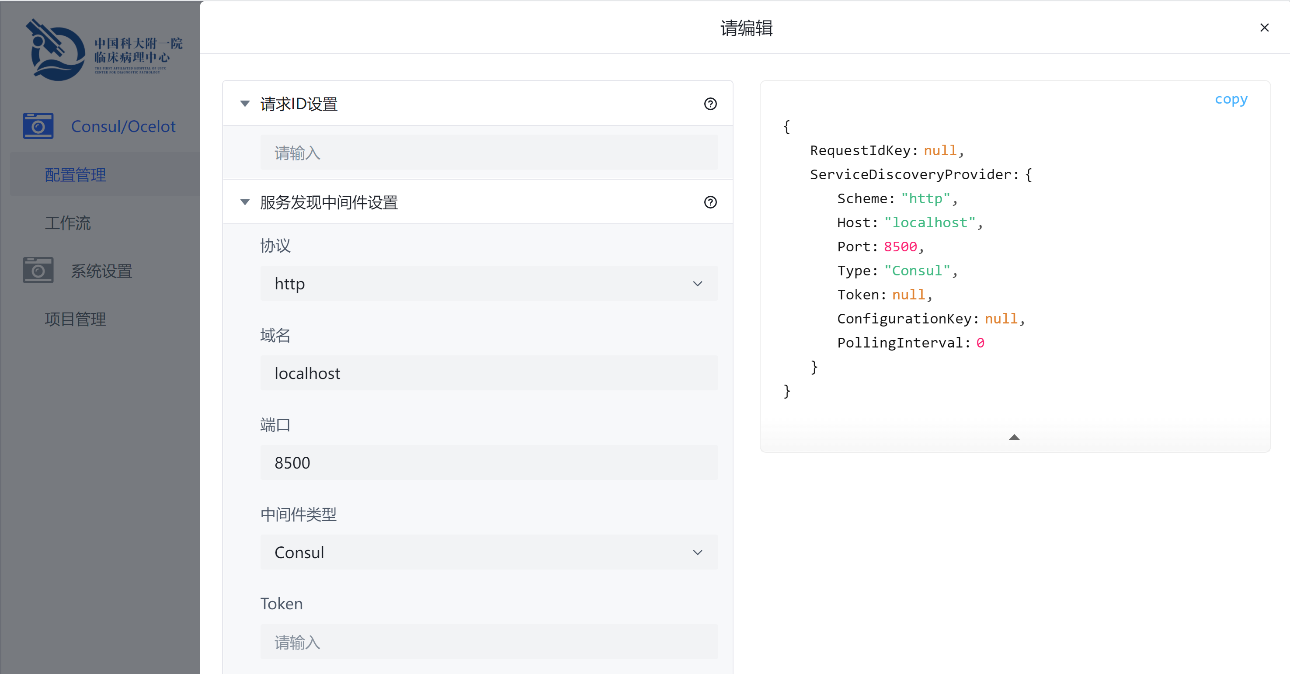Focus the Token input field

[489, 642]
